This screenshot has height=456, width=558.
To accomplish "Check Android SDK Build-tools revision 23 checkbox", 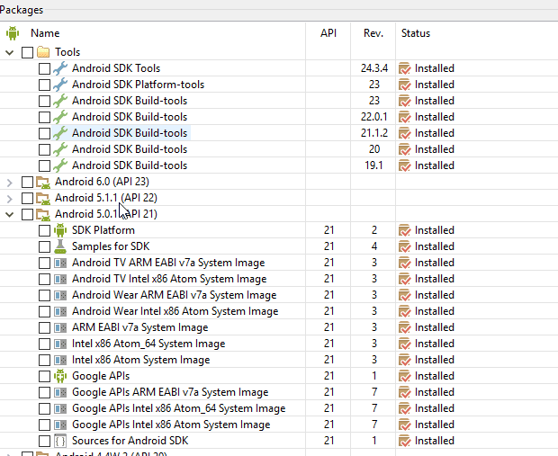I will [44, 101].
